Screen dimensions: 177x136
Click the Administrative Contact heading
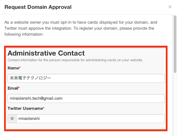tap(46, 53)
